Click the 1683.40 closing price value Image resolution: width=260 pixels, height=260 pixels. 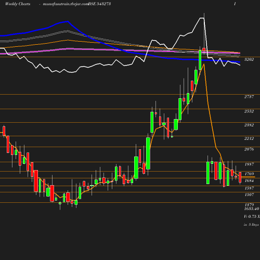(x=252, y=209)
